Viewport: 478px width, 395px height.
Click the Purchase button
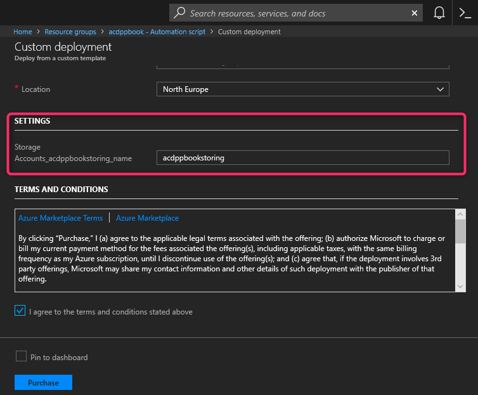point(43,382)
